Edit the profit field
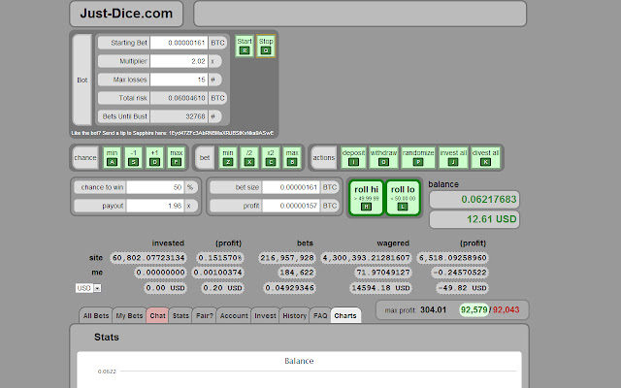 (x=291, y=206)
